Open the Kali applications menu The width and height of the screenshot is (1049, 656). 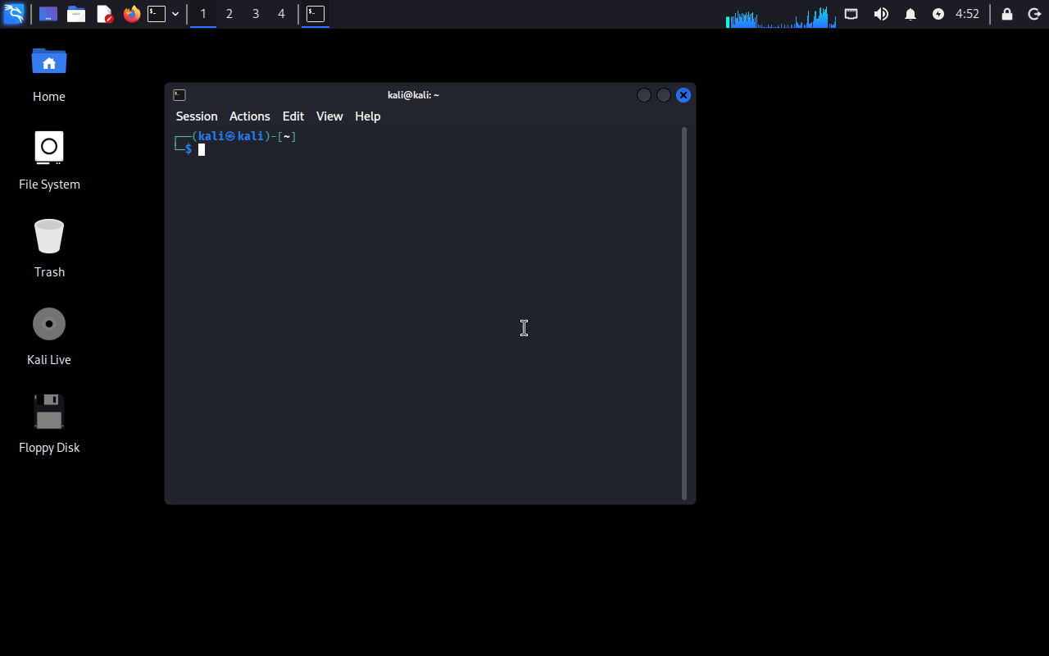click(x=14, y=14)
